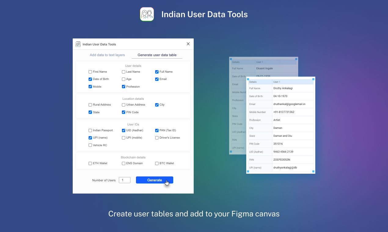This screenshot has height=232, width=388.
Task: Uncheck the Profession option
Action: point(123,86)
